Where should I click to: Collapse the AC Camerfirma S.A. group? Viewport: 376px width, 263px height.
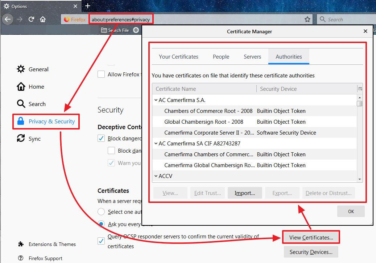(156, 100)
